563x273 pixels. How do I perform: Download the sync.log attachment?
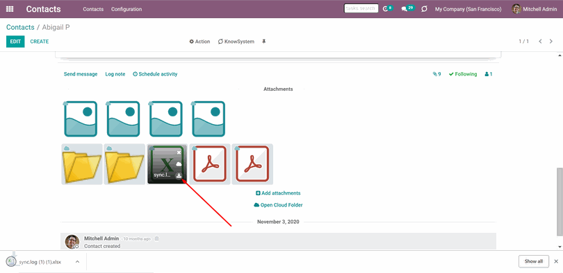pos(179,176)
